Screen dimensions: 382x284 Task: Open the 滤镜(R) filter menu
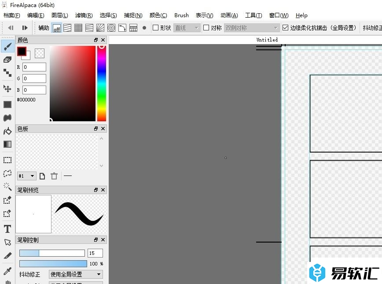pos(84,15)
